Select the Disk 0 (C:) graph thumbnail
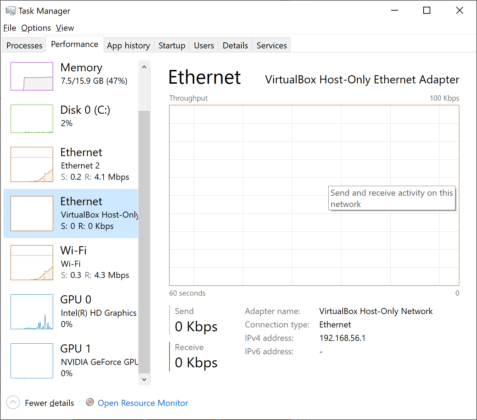477x420 pixels. pyautogui.click(x=32, y=119)
